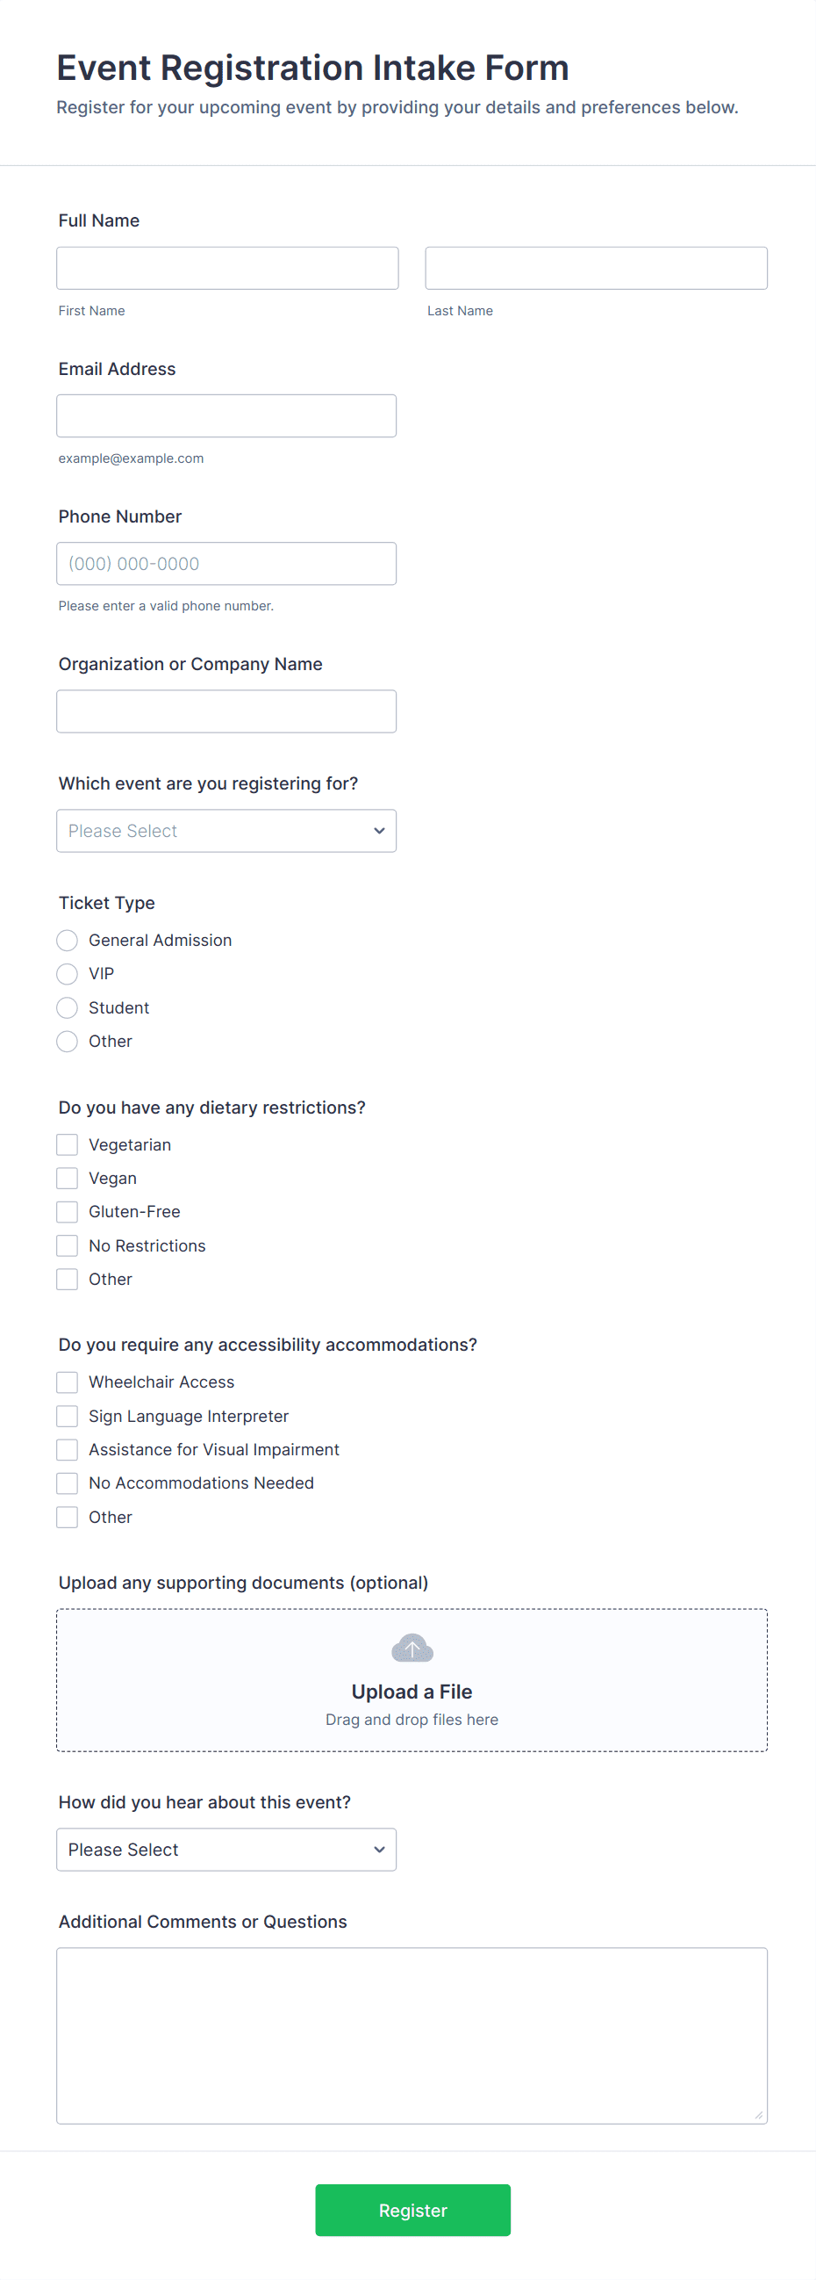Focus the First Name field
Image resolution: width=816 pixels, height=2280 pixels.
227,268
